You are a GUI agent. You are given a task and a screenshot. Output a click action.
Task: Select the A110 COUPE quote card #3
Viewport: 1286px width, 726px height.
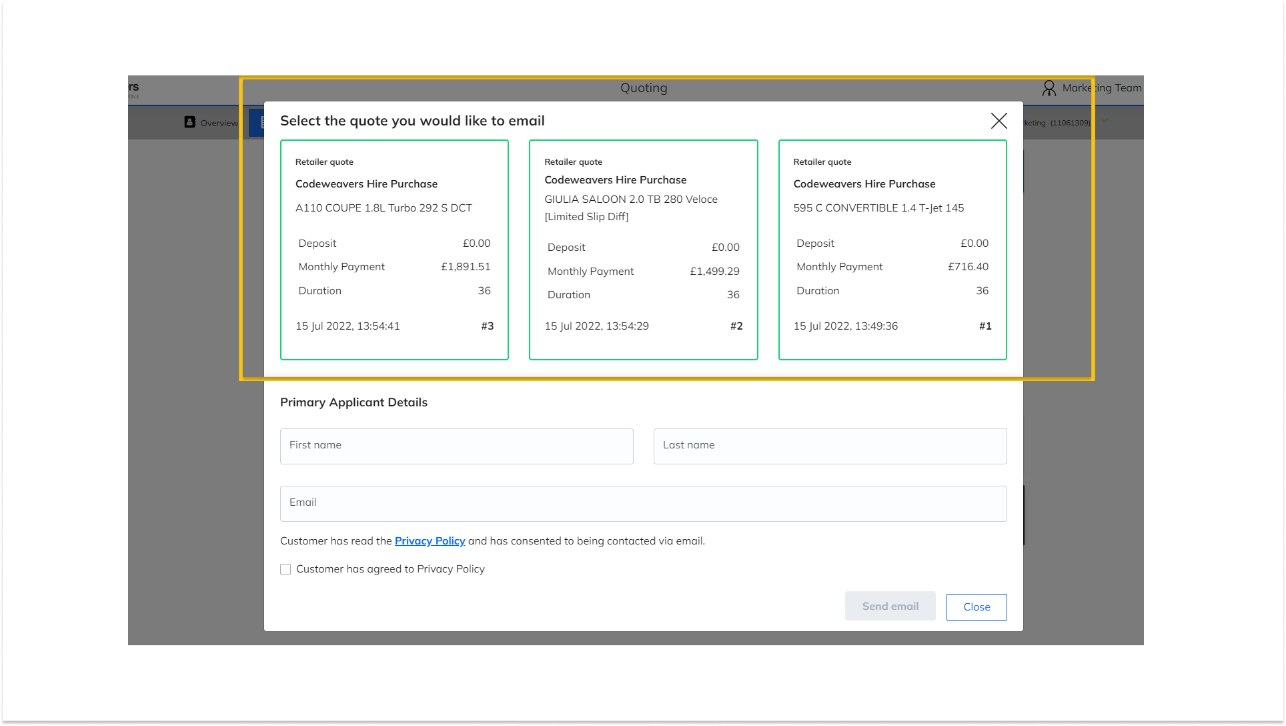pyautogui.click(x=394, y=250)
